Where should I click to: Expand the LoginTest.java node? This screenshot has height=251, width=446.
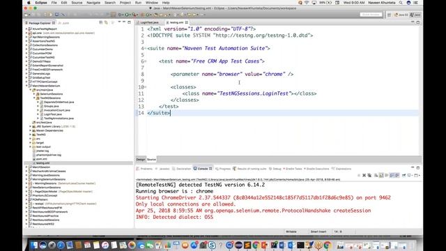pyautogui.click(x=38, y=114)
